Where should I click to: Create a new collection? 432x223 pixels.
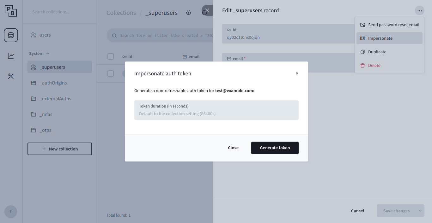tap(59, 149)
